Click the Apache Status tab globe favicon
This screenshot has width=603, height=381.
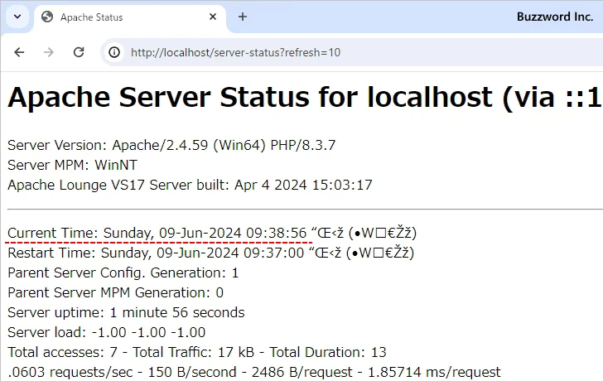point(47,17)
